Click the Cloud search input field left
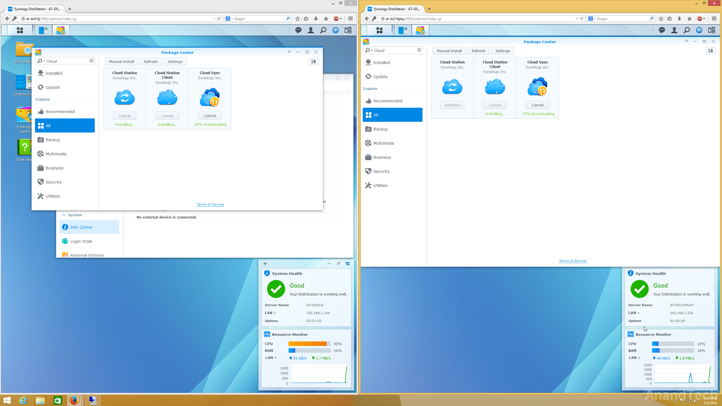 [x=65, y=61]
